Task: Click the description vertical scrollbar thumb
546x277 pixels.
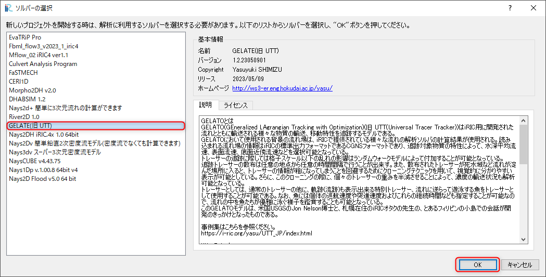Action: (524, 144)
